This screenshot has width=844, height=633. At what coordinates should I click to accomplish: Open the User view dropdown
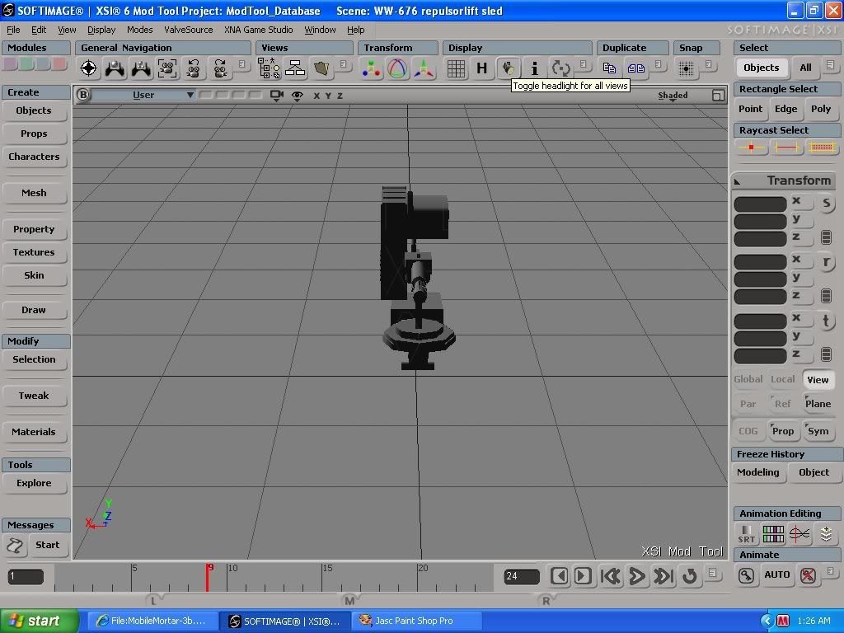[143, 95]
